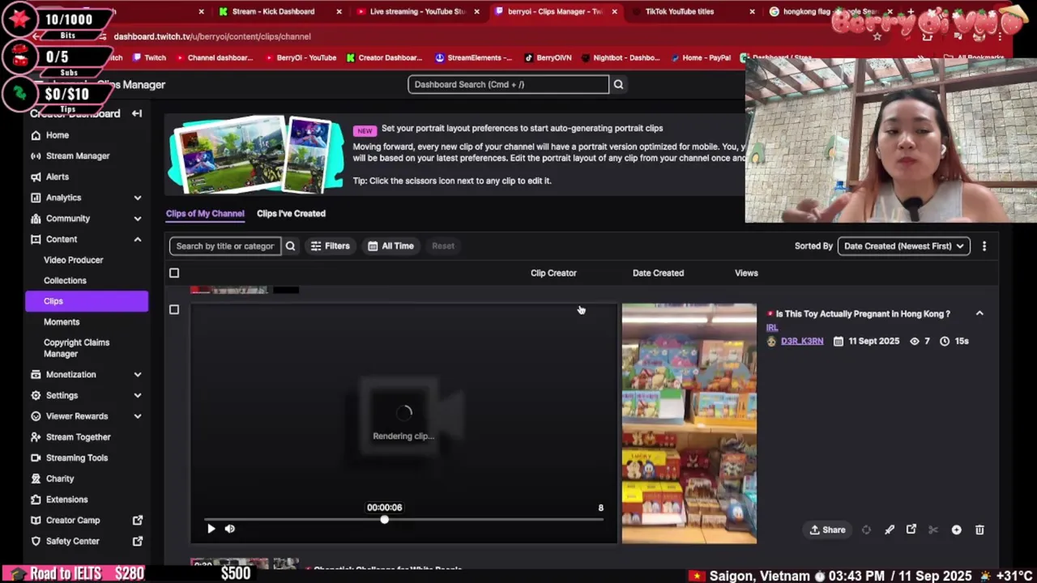The image size is (1037, 583).
Task: Open the IRL category link
Action: click(772, 328)
